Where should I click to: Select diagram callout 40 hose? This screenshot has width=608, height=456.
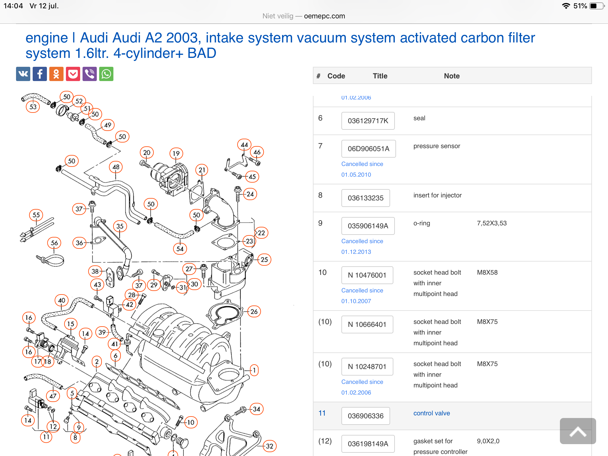click(x=62, y=300)
